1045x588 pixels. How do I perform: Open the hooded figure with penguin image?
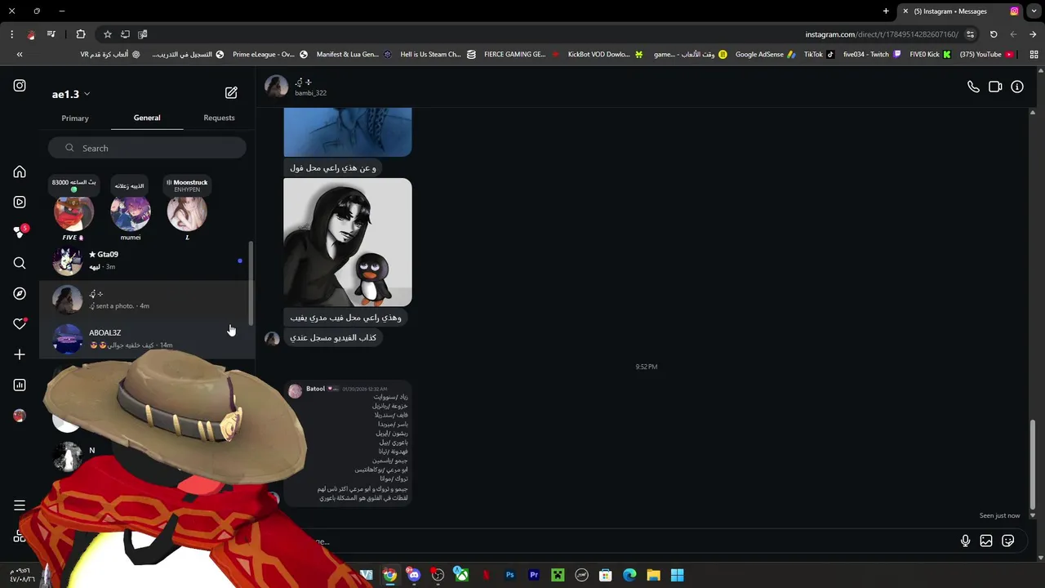pos(348,243)
